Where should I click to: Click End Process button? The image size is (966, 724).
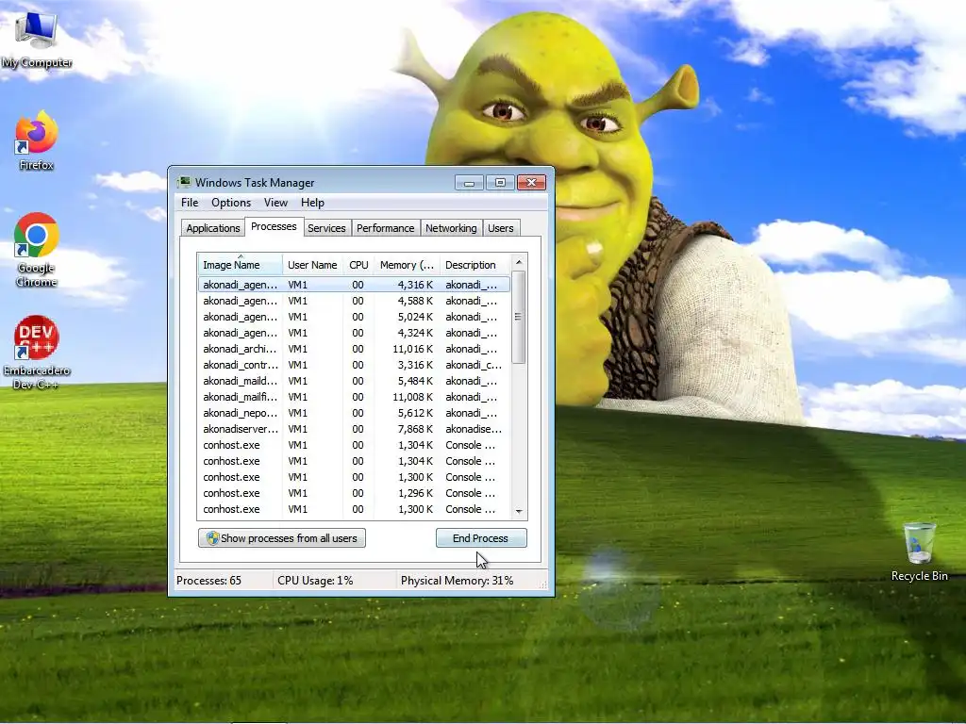[480, 538]
